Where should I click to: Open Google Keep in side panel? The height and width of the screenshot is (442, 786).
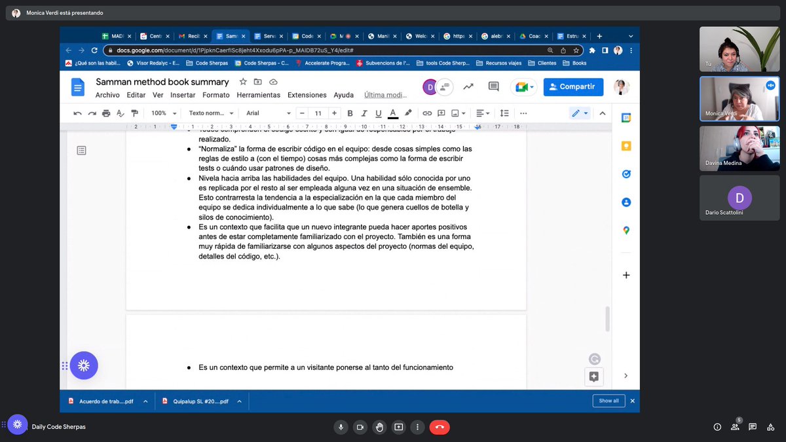626,146
